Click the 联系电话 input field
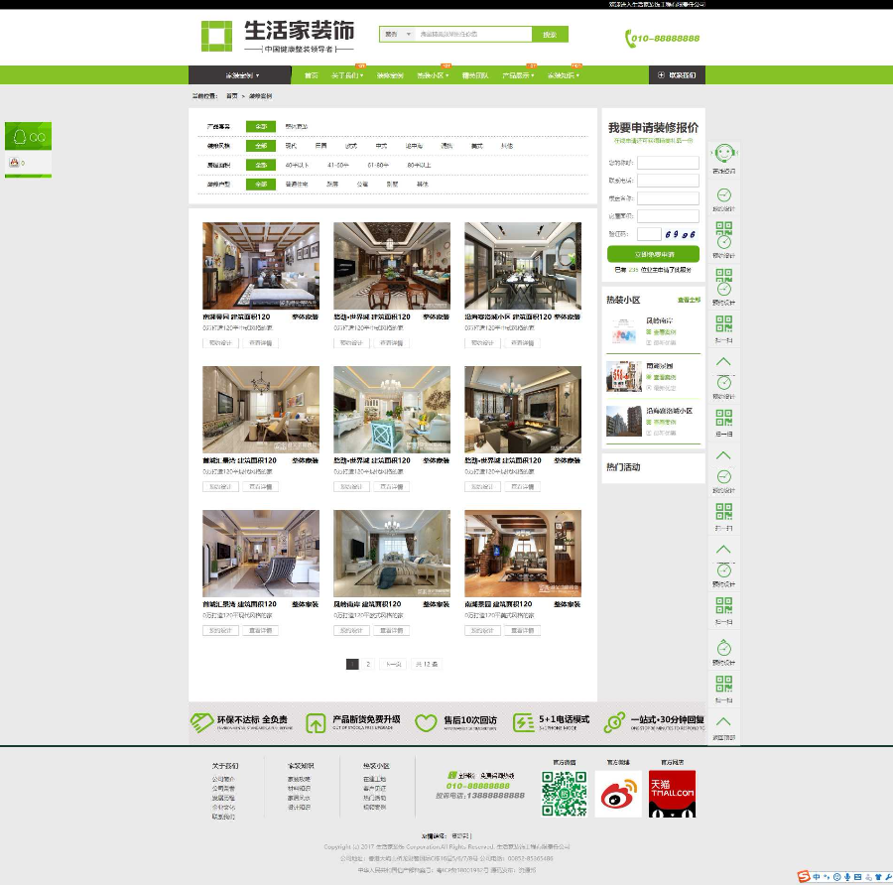This screenshot has height=885, width=893. [x=668, y=181]
